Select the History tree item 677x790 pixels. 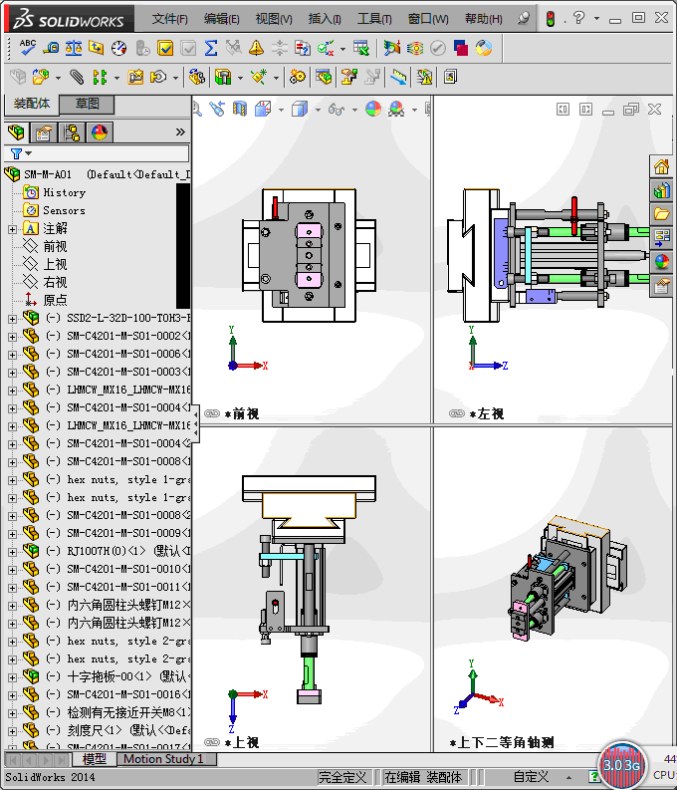[x=65, y=192]
